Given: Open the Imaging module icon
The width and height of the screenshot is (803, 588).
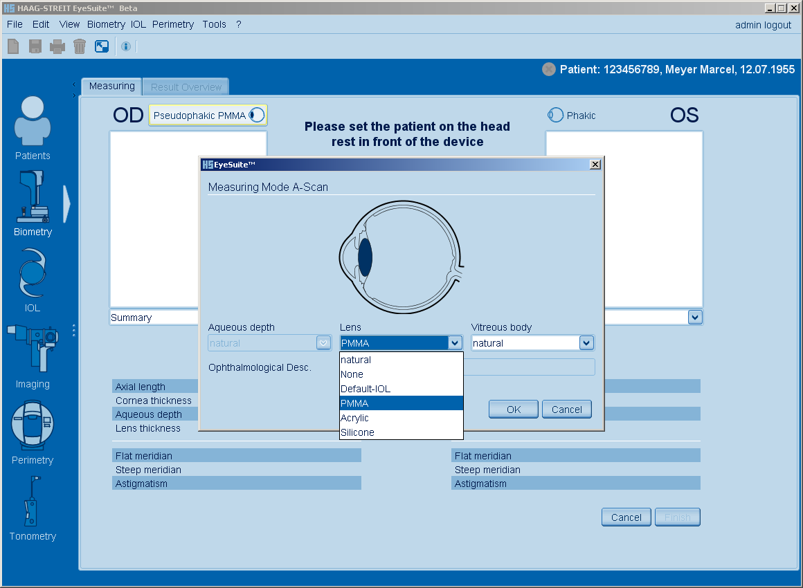Looking at the screenshot, I should tap(33, 354).
